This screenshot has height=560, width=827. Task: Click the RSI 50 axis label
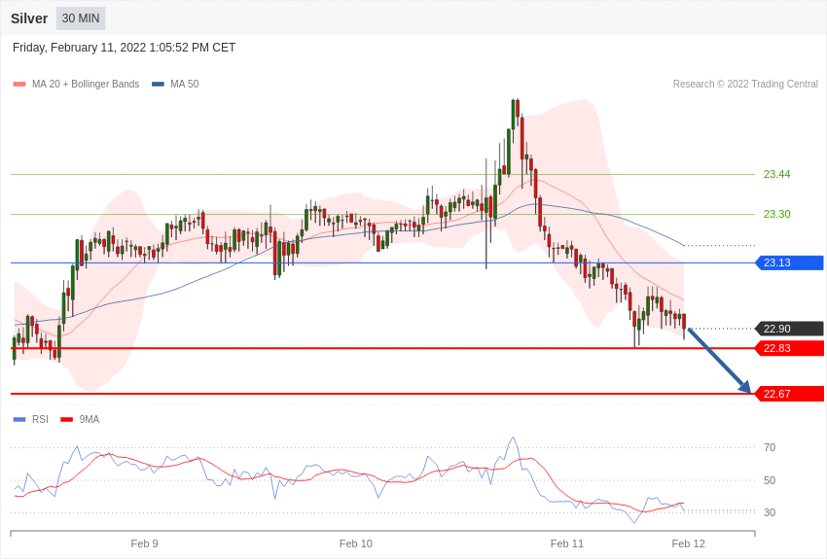point(770,480)
